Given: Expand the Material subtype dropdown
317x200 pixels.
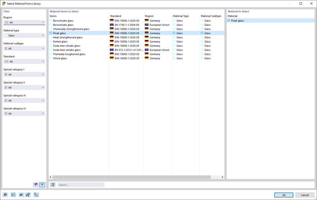Looking at the screenshot, I should (24, 48).
